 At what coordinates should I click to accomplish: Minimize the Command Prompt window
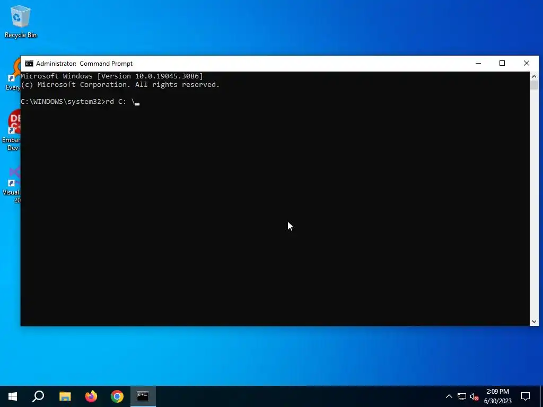(x=478, y=64)
